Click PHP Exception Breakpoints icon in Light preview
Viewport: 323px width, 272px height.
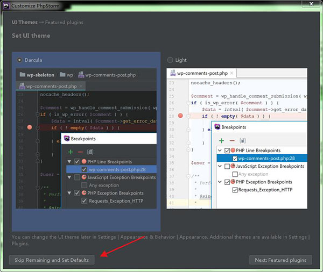pos(233,182)
